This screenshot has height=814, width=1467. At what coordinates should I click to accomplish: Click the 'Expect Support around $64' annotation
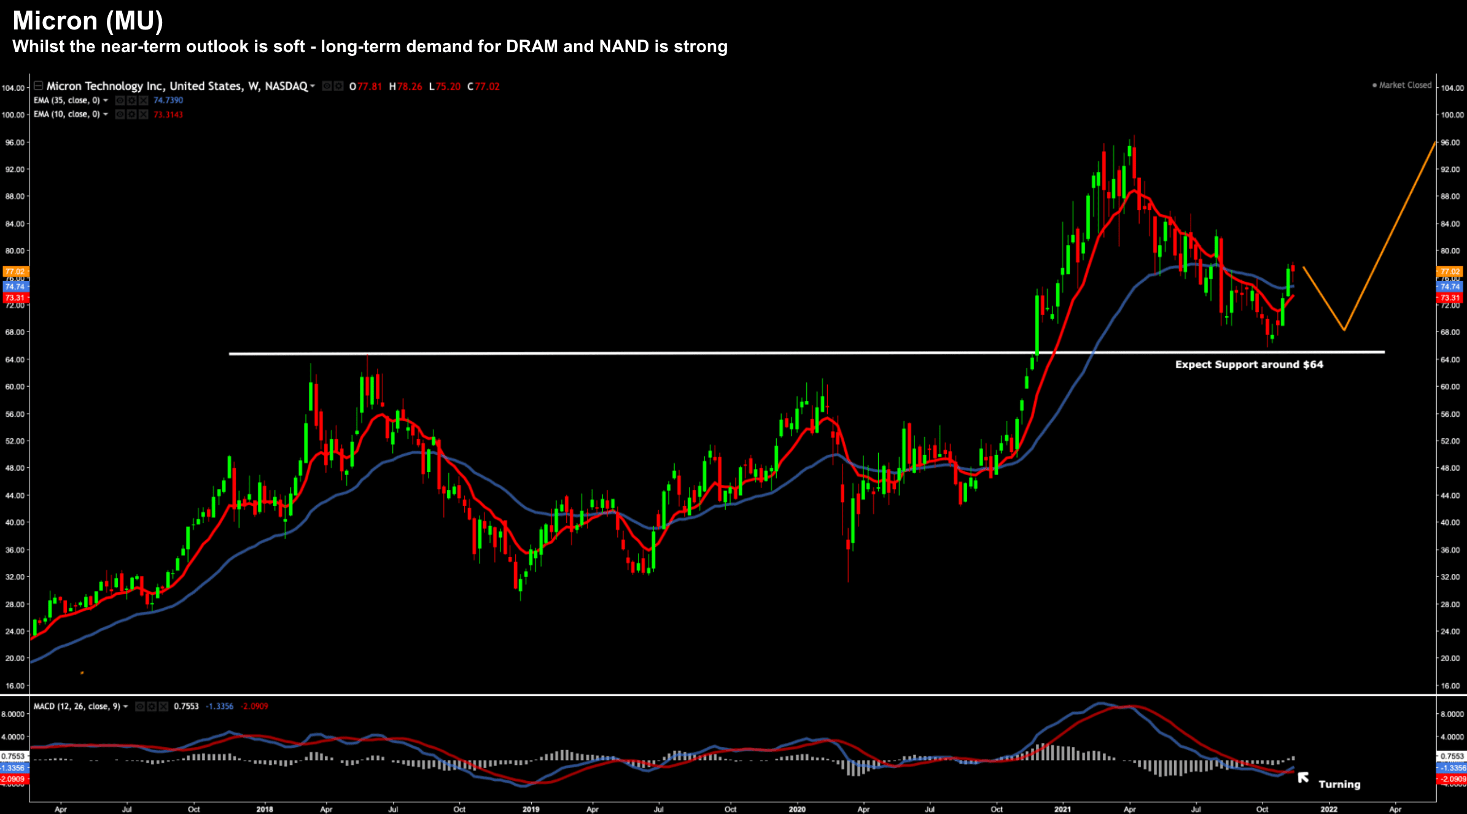[1249, 365]
